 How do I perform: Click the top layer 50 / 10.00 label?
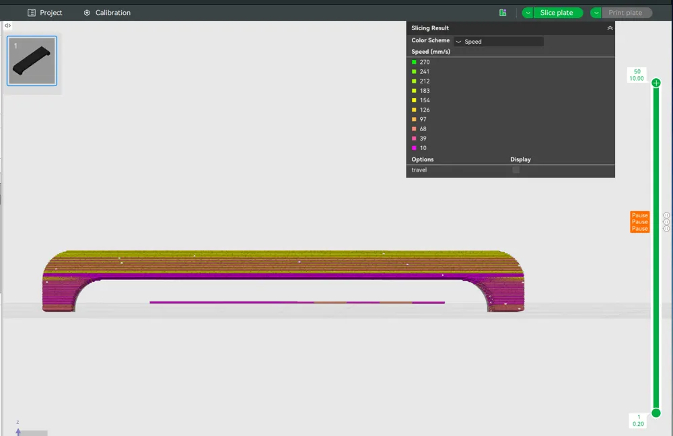point(637,75)
